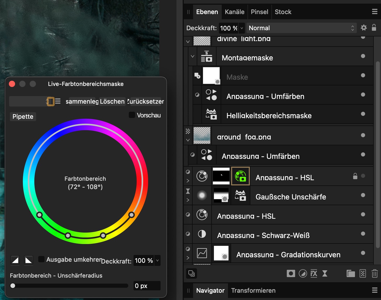Click the mask layer icon in the Ebenen toolbar
The image size is (381, 300).
click(x=291, y=273)
